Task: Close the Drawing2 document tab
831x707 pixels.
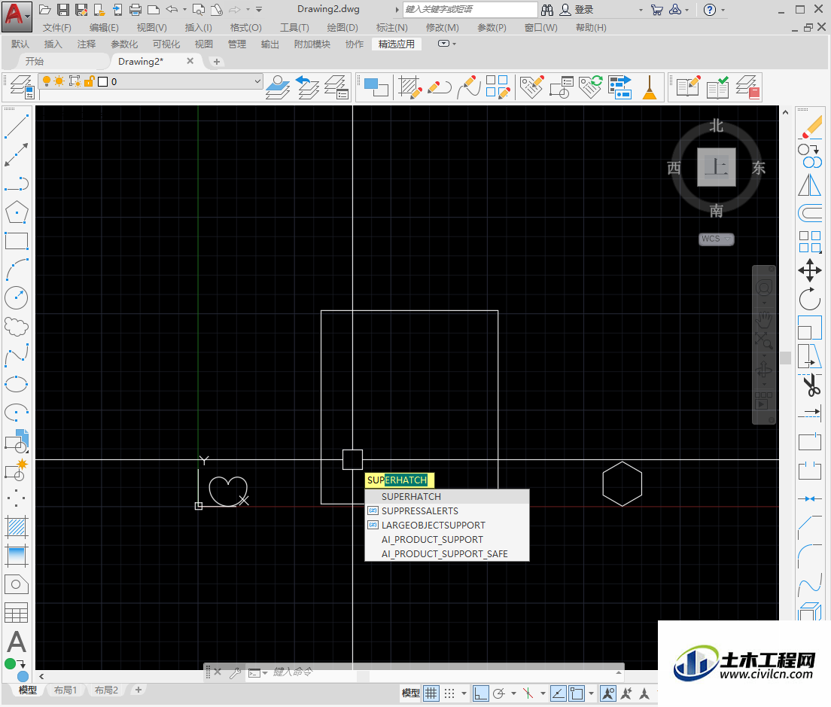Action: coord(190,62)
